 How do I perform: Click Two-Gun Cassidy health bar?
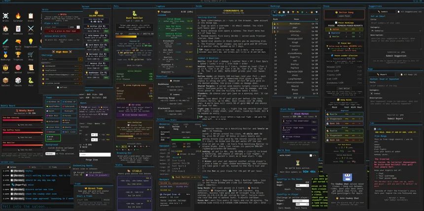pos(23,120)
